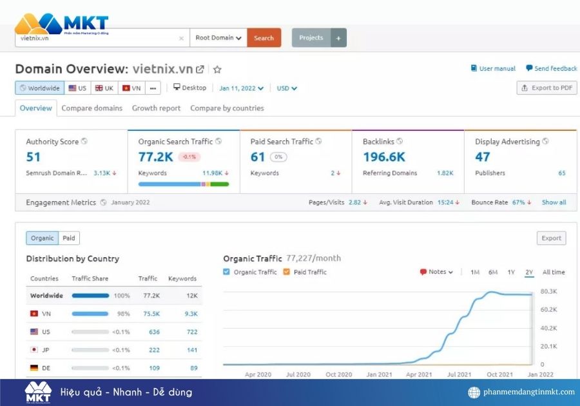Star vietnix.vn as a favorite domain
Screen dimensions: 580x406
point(217,69)
